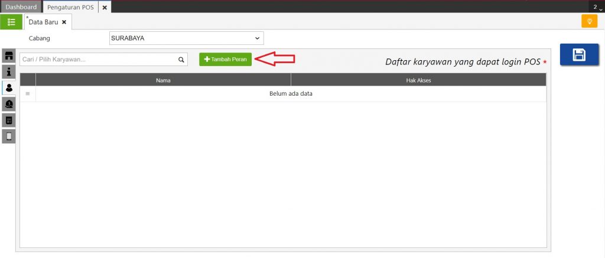Click the Tambah Peran button

225,60
